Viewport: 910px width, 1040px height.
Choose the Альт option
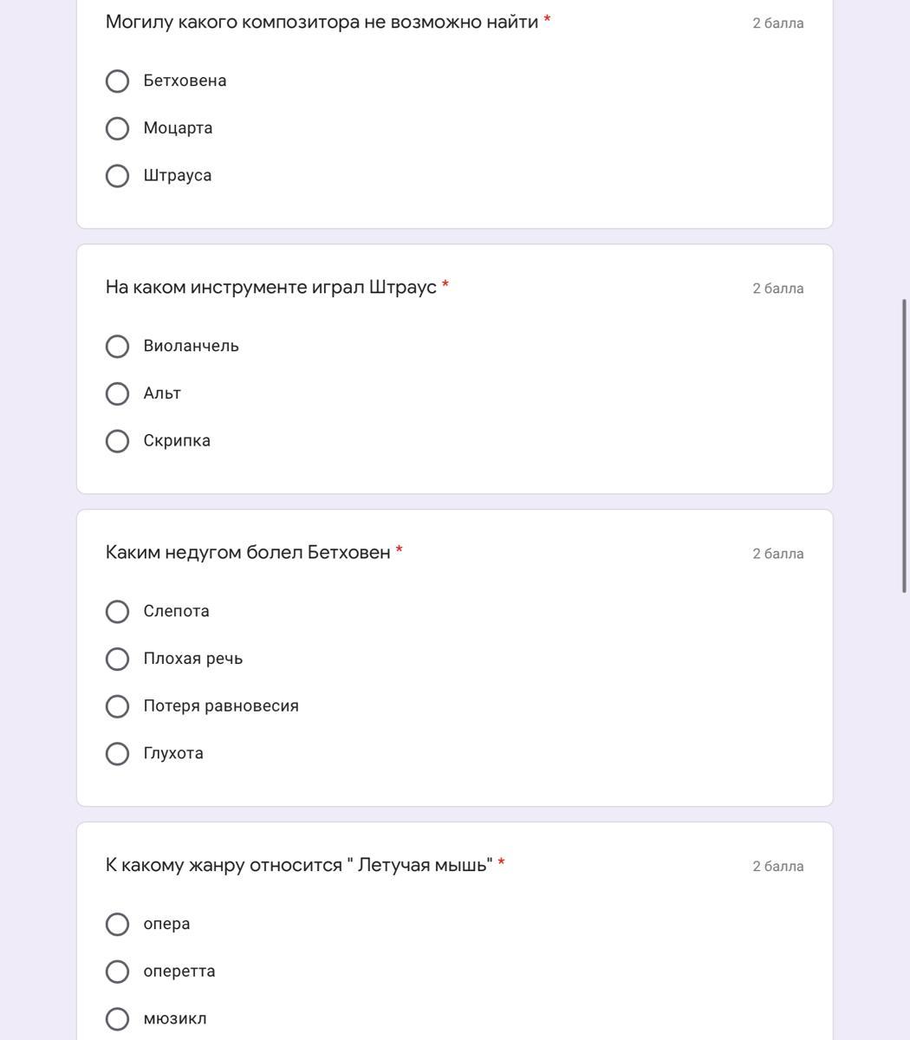[117, 393]
